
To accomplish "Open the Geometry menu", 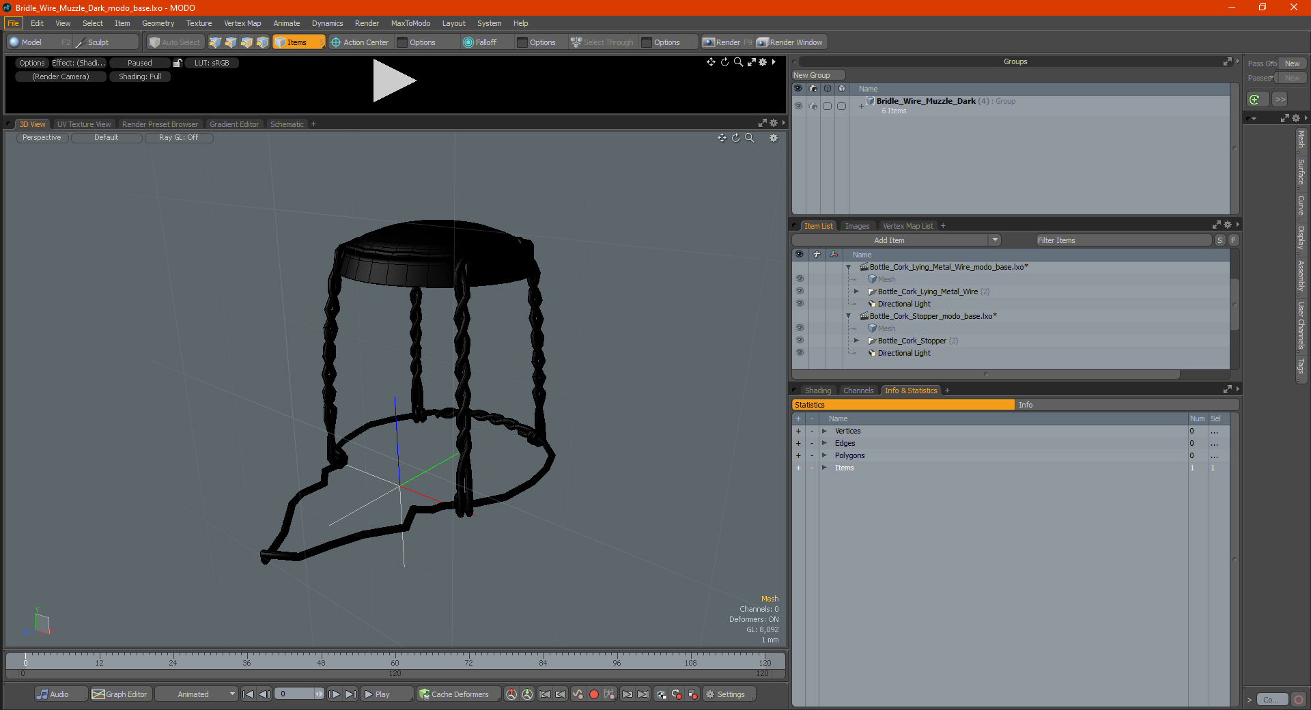I will pyautogui.click(x=158, y=23).
